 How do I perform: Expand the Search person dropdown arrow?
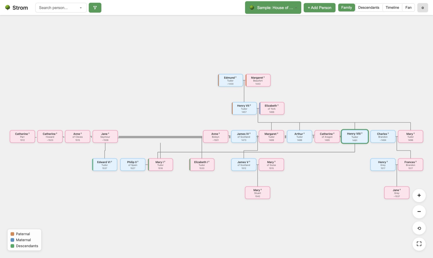(x=81, y=8)
